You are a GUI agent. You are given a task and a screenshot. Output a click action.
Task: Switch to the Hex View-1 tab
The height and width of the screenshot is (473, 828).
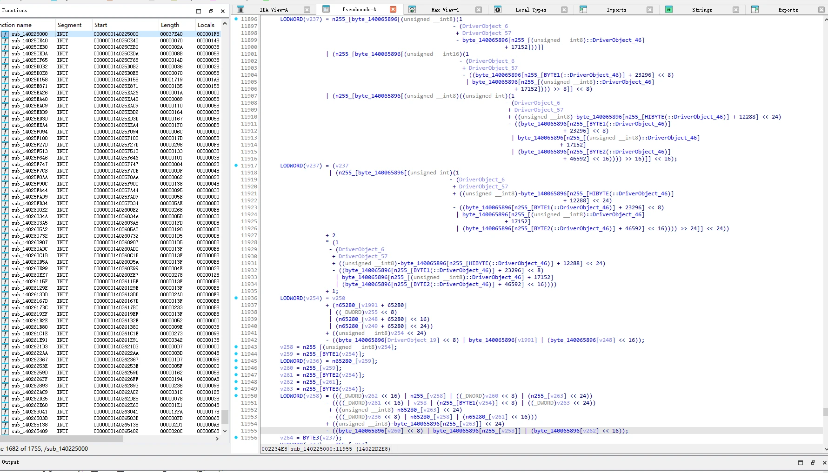[x=445, y=10]
